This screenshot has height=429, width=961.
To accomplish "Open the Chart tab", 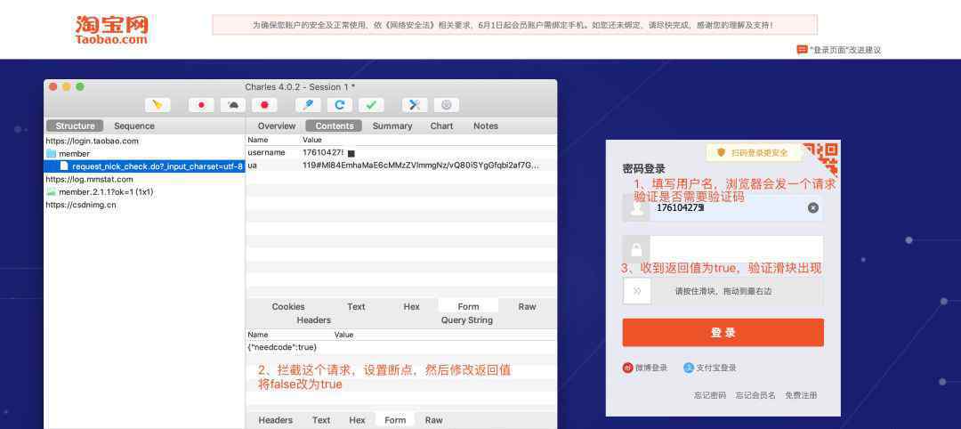I will [x=441, y=125].
